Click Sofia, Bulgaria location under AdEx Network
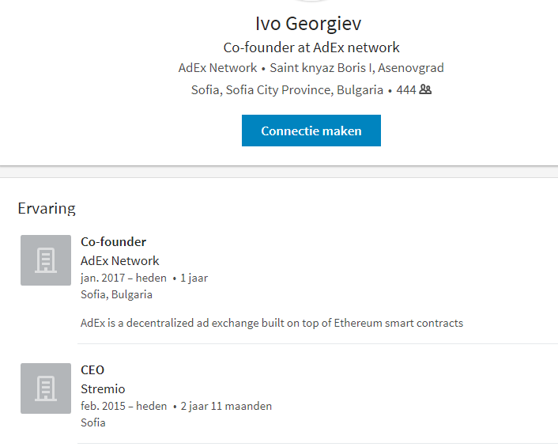 coord(116,294)
